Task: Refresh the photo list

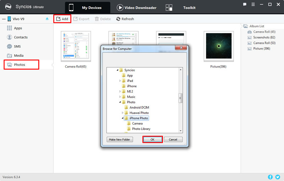Action: coord(125,19)
